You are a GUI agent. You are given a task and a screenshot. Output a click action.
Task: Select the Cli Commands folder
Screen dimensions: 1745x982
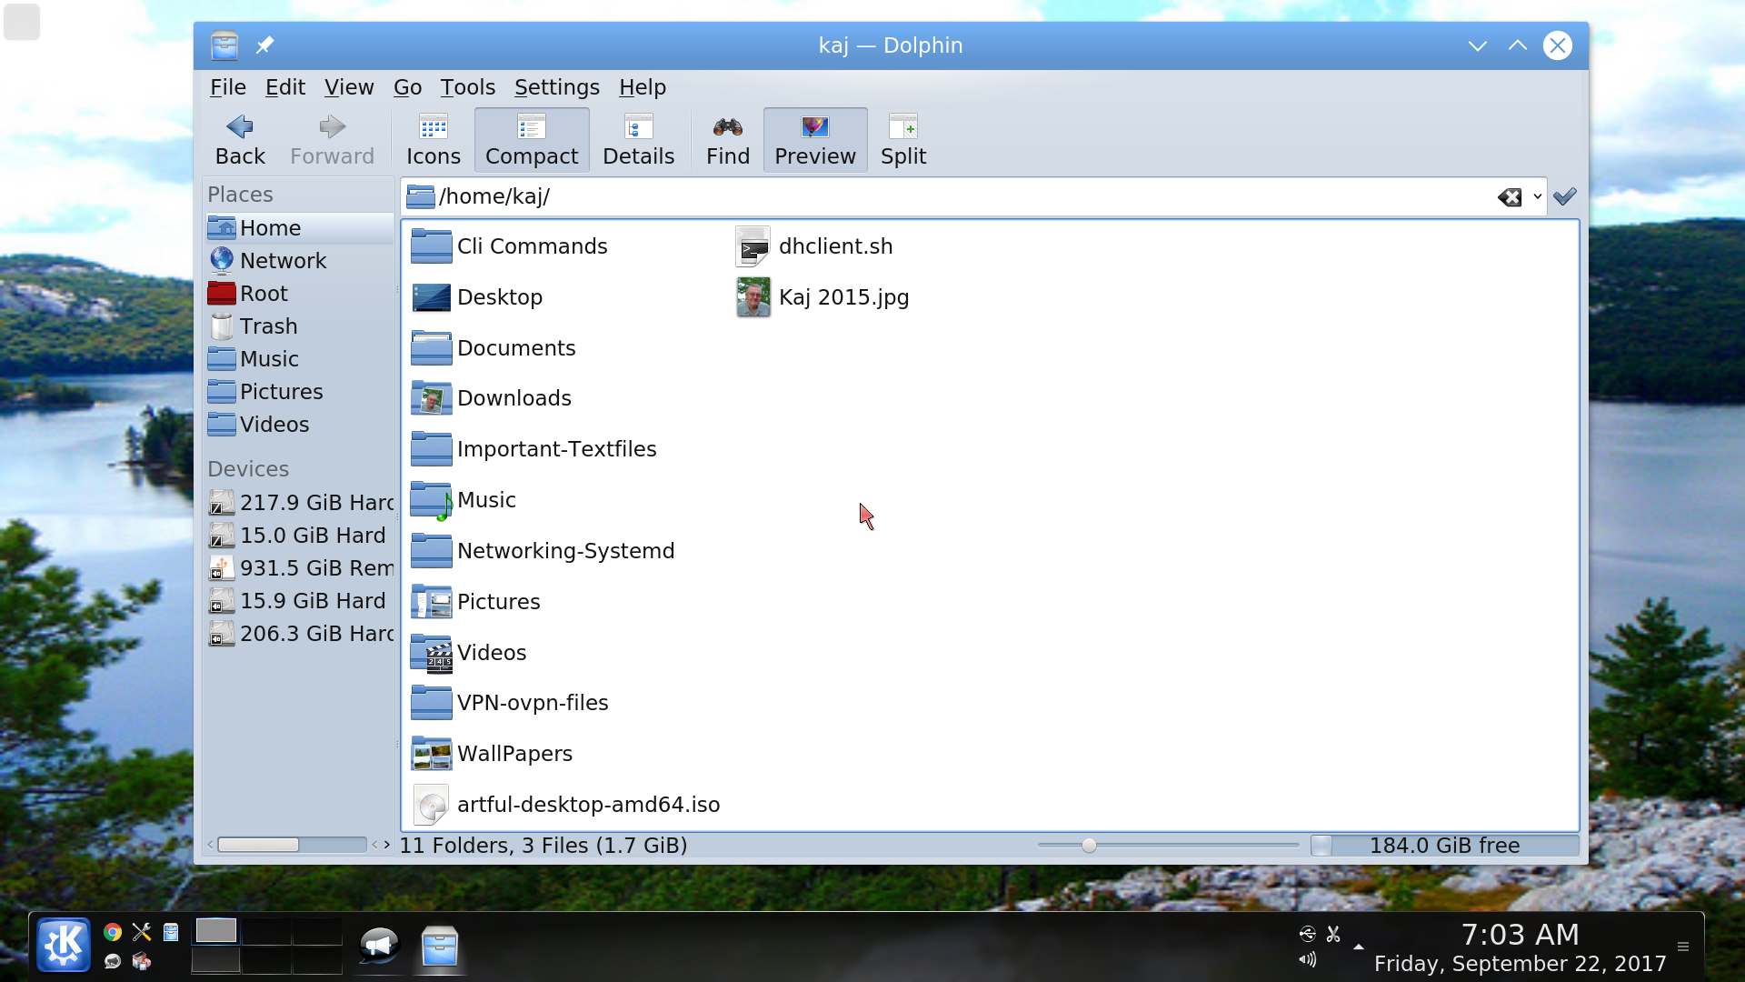click(509, 246)
